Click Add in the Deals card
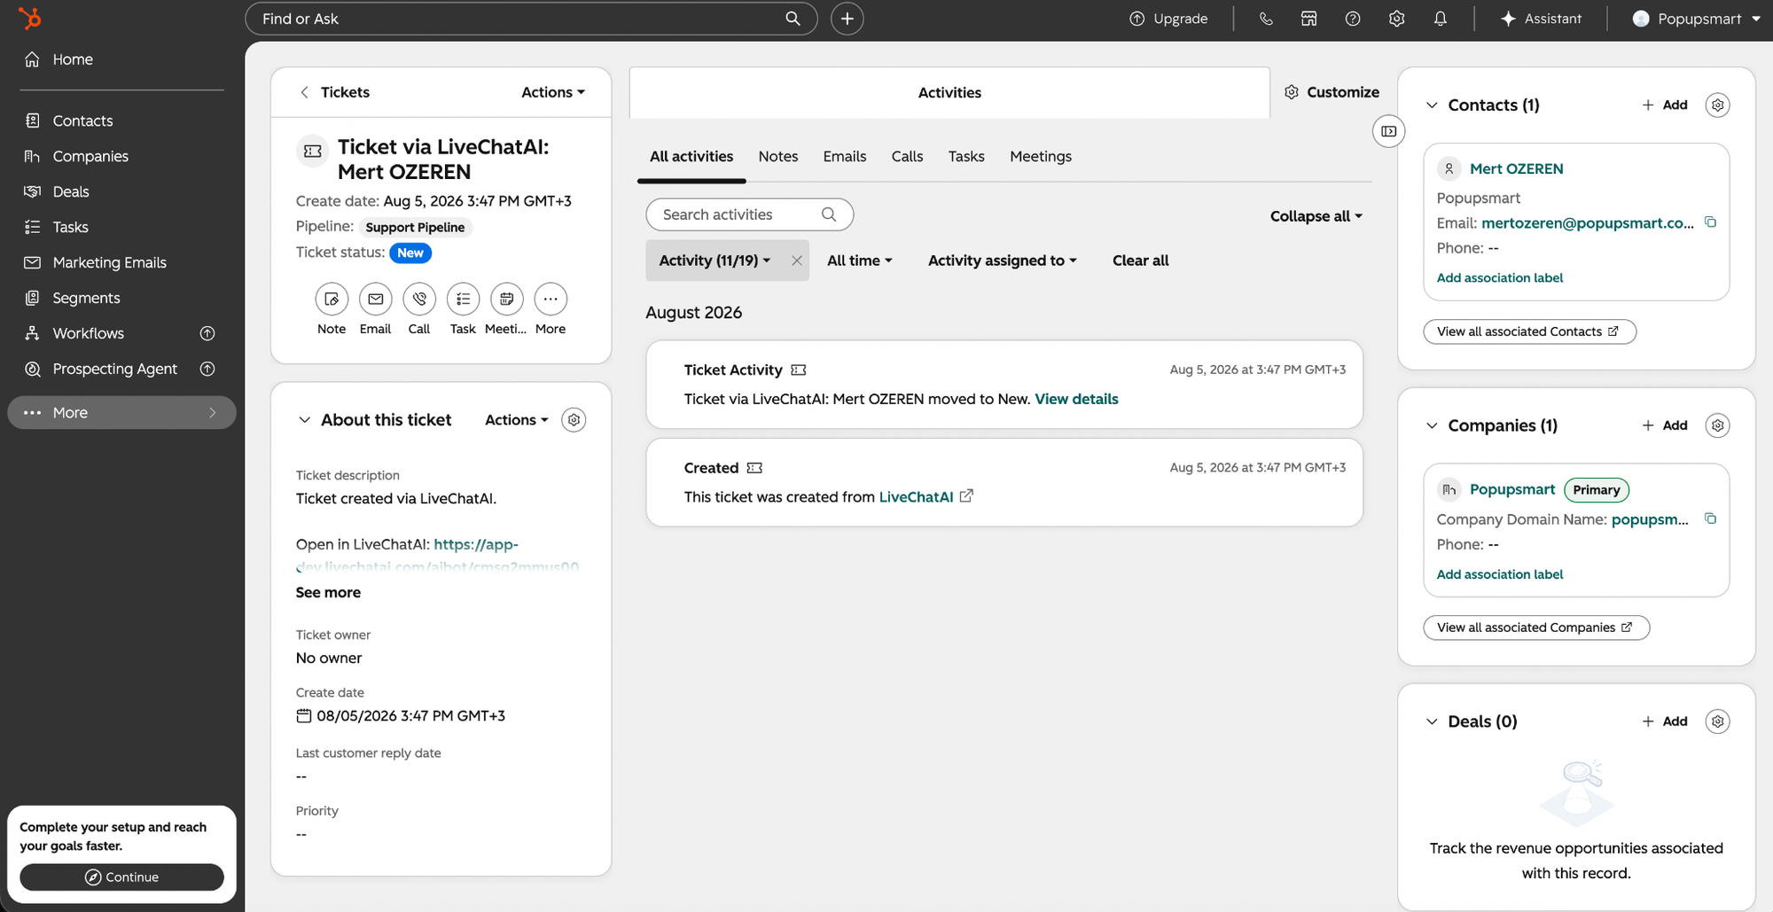Screen dimensions: 1773x912 (1665, 721)
